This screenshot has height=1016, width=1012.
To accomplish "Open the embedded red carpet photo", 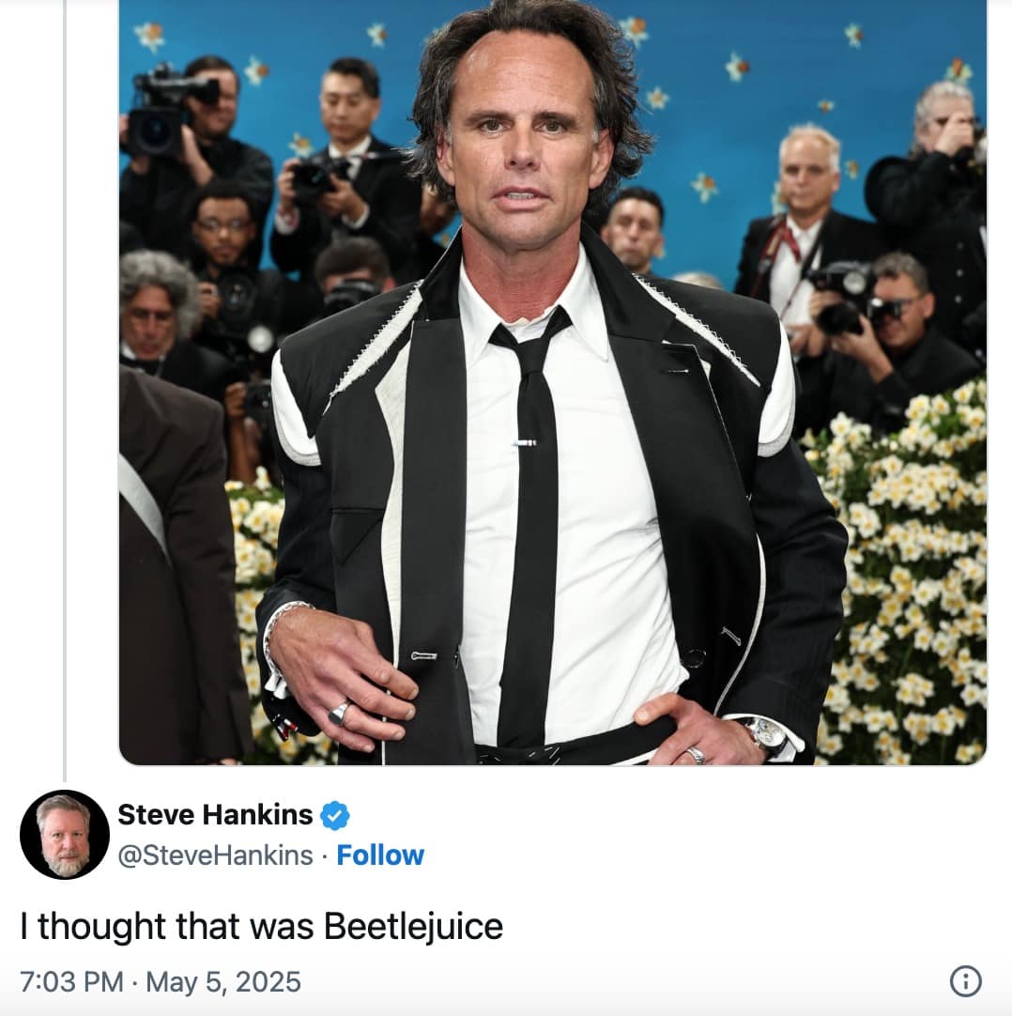I will click(x=553, y=382).
